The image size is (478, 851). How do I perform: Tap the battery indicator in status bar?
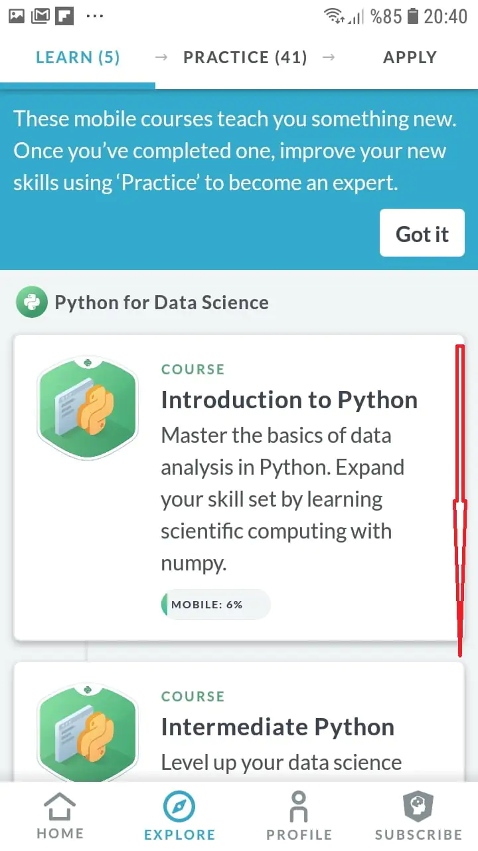coord(413,16)
